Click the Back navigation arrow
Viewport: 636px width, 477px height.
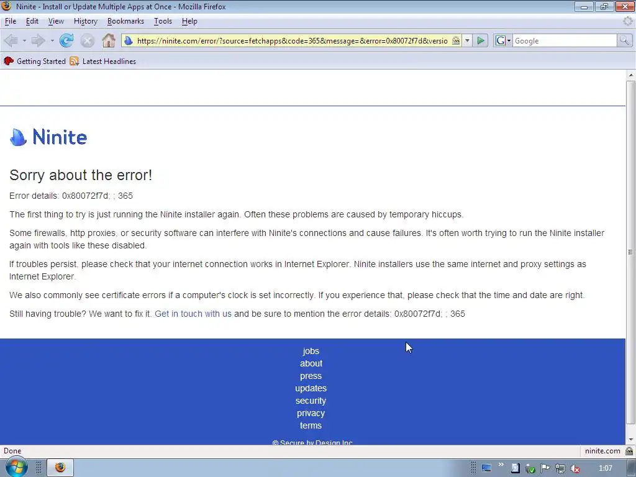coord(11,40)
